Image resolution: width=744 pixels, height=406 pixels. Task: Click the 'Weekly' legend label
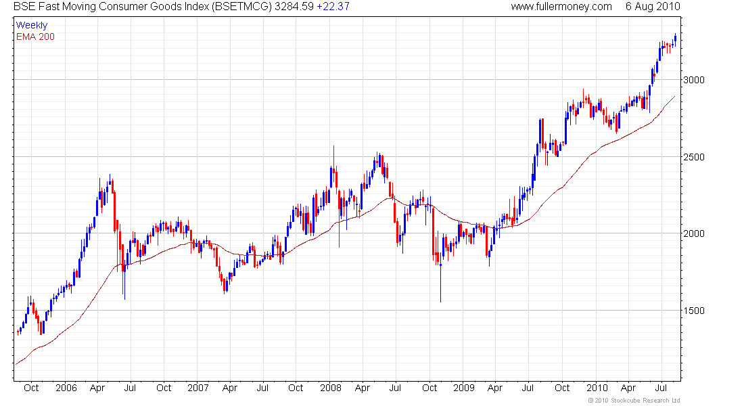[x=32, y=25]
